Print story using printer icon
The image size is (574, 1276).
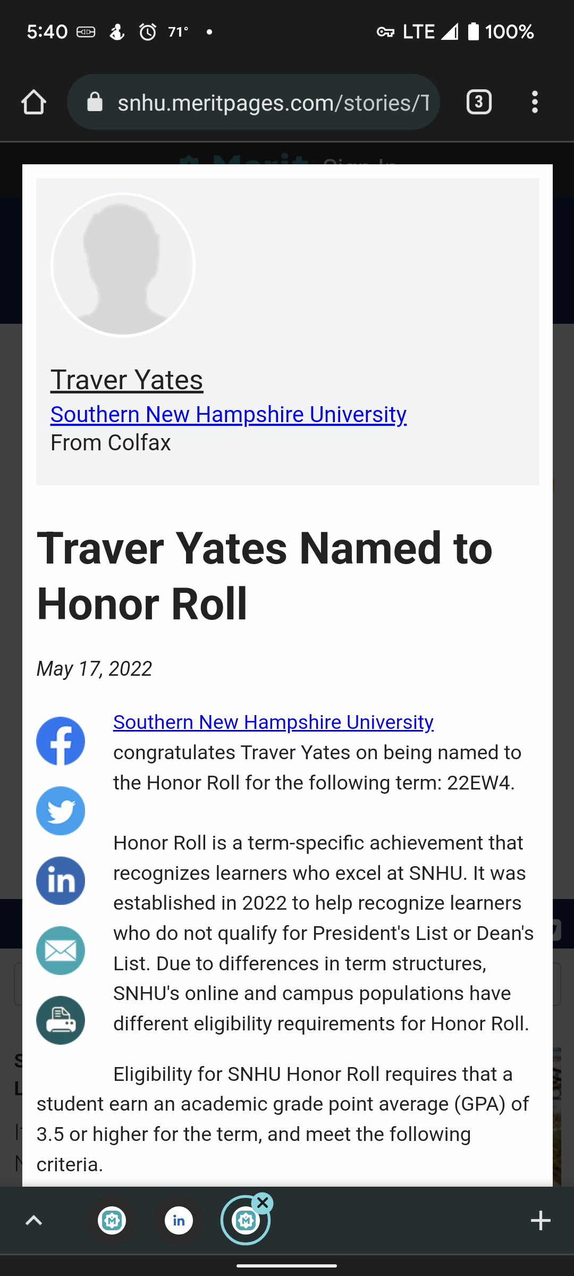click(61, 1020)
